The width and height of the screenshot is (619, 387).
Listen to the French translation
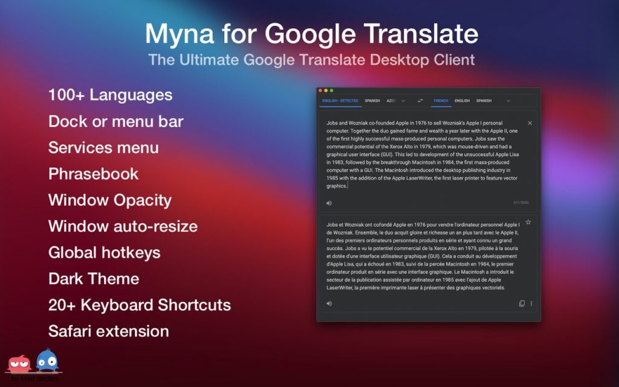click(329, 304)
